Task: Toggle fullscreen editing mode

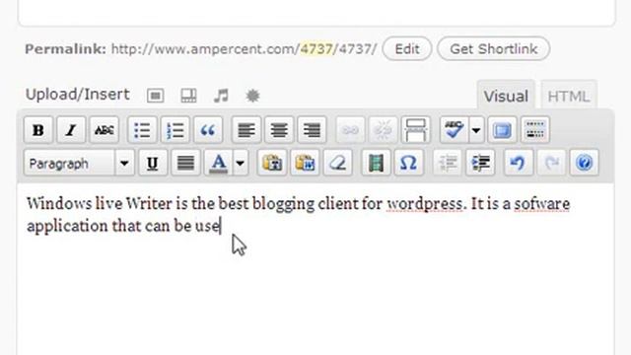Action: [x=502, y=130]
